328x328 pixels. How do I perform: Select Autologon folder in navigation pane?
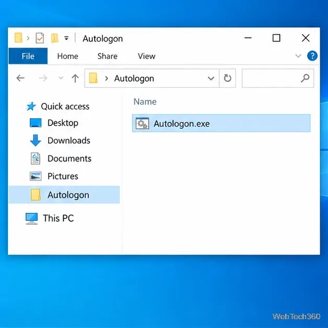tap(64, 195)
